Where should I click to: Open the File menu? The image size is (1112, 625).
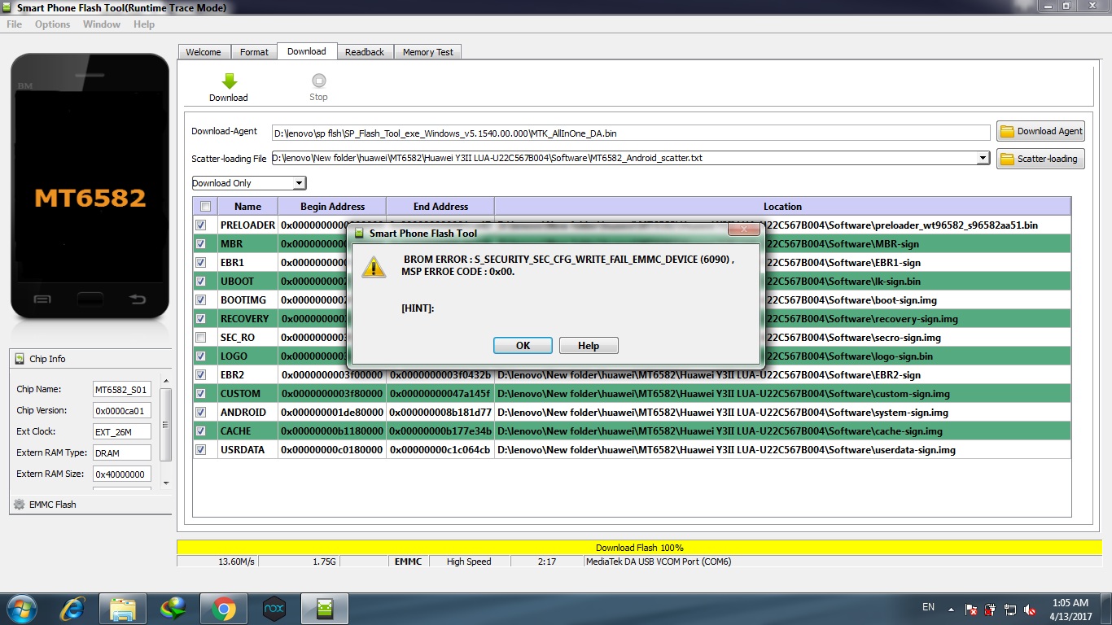click(x=15, y=24)
